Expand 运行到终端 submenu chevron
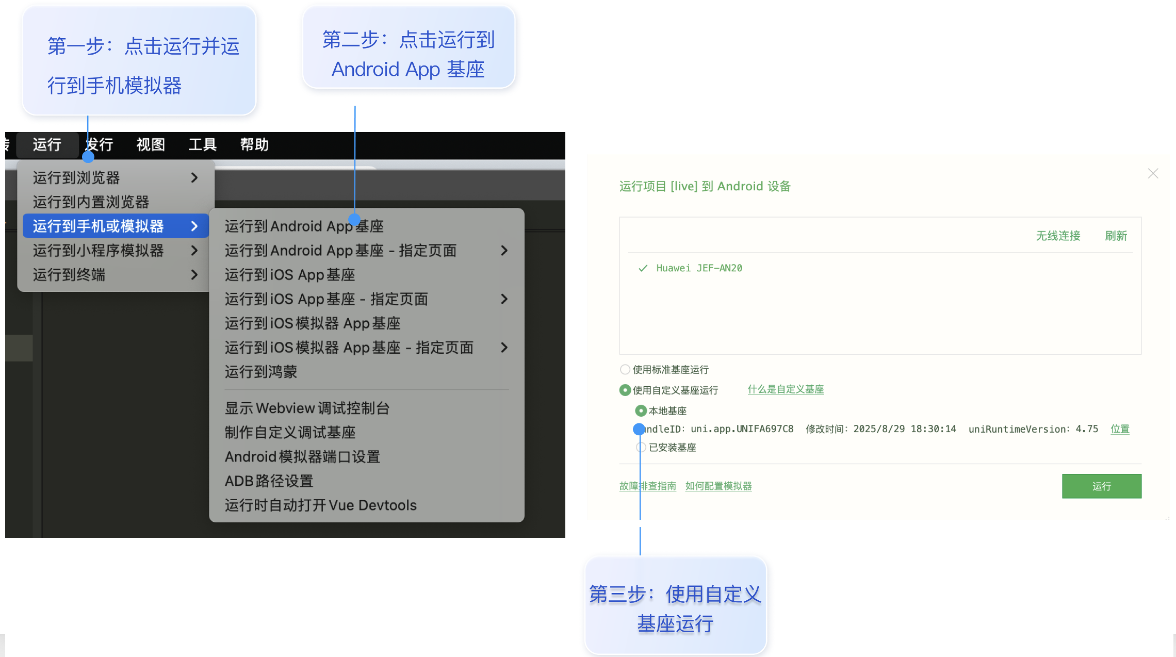This screenshot has height=657, width=1176. 194,275
